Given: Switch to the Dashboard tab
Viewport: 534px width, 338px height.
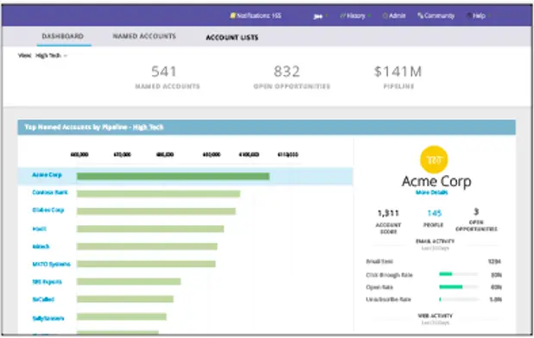Looking at the screenshot, I should tap(63, 36).
